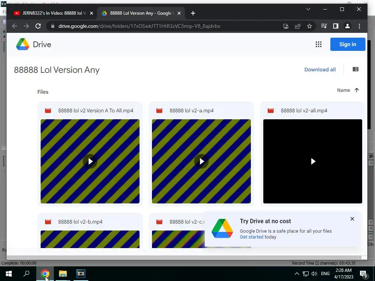Close the YouTube tab
Screen dimensions: 375x281
click(x=91, y=14)
